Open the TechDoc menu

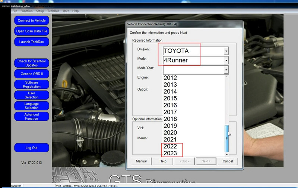(x=53, y=11)
